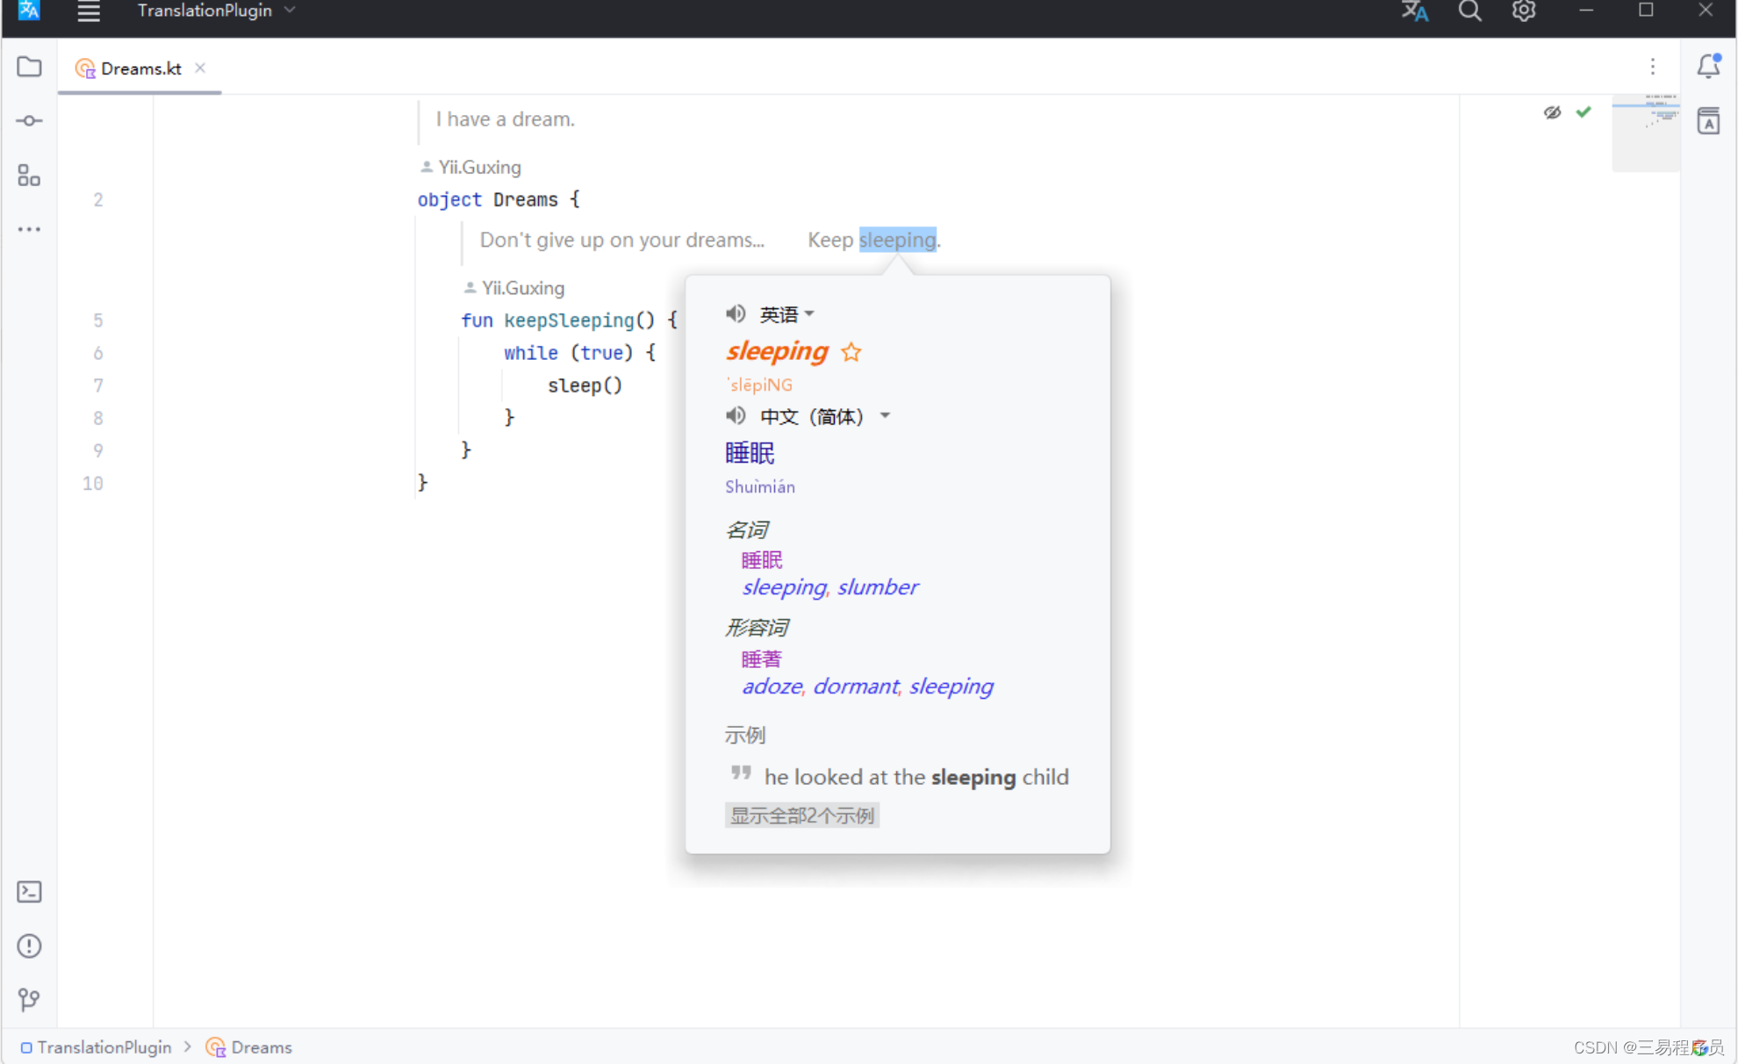Viewport: 1738px width, 1064px height.
Task: Open the main hamburger menu
Action: coord(89,11)
